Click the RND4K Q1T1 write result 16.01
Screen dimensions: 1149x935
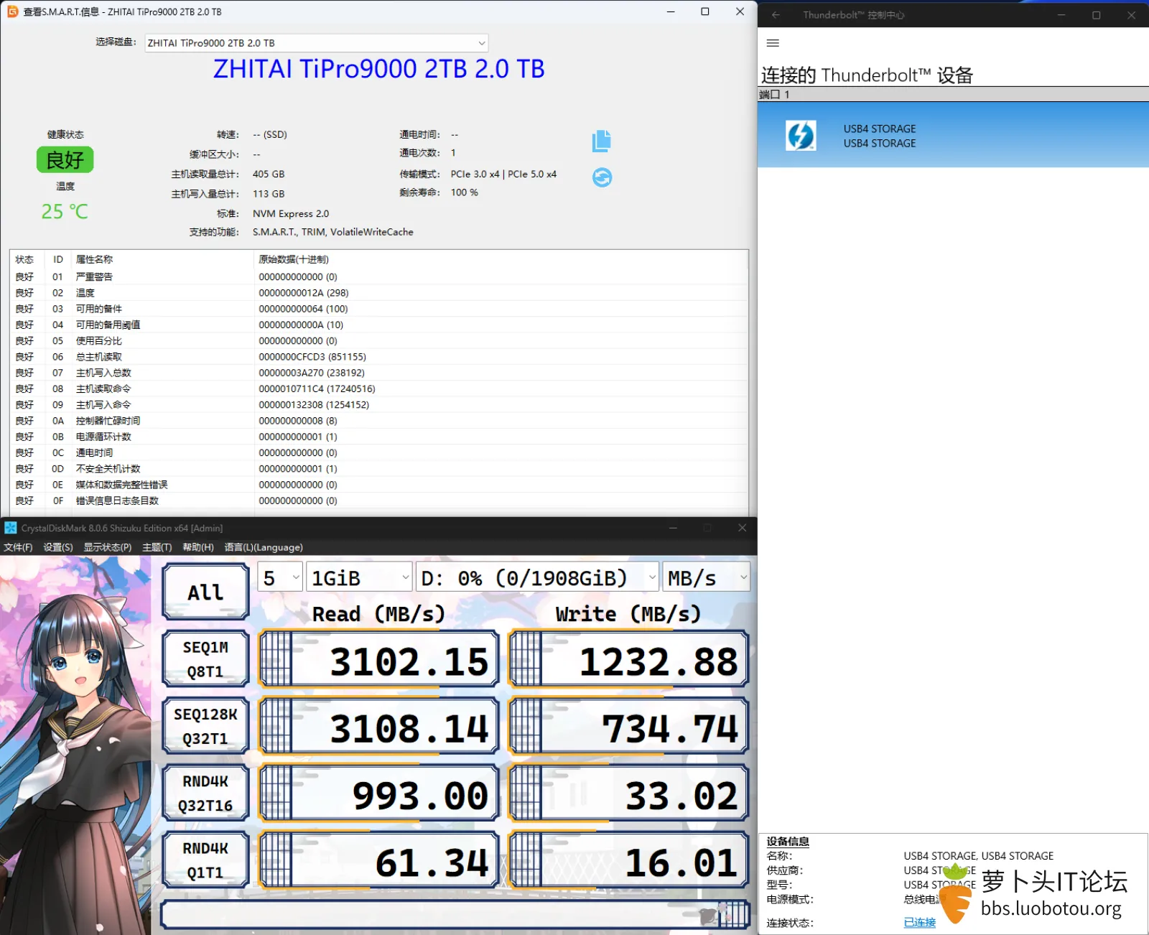pos(628,860)
